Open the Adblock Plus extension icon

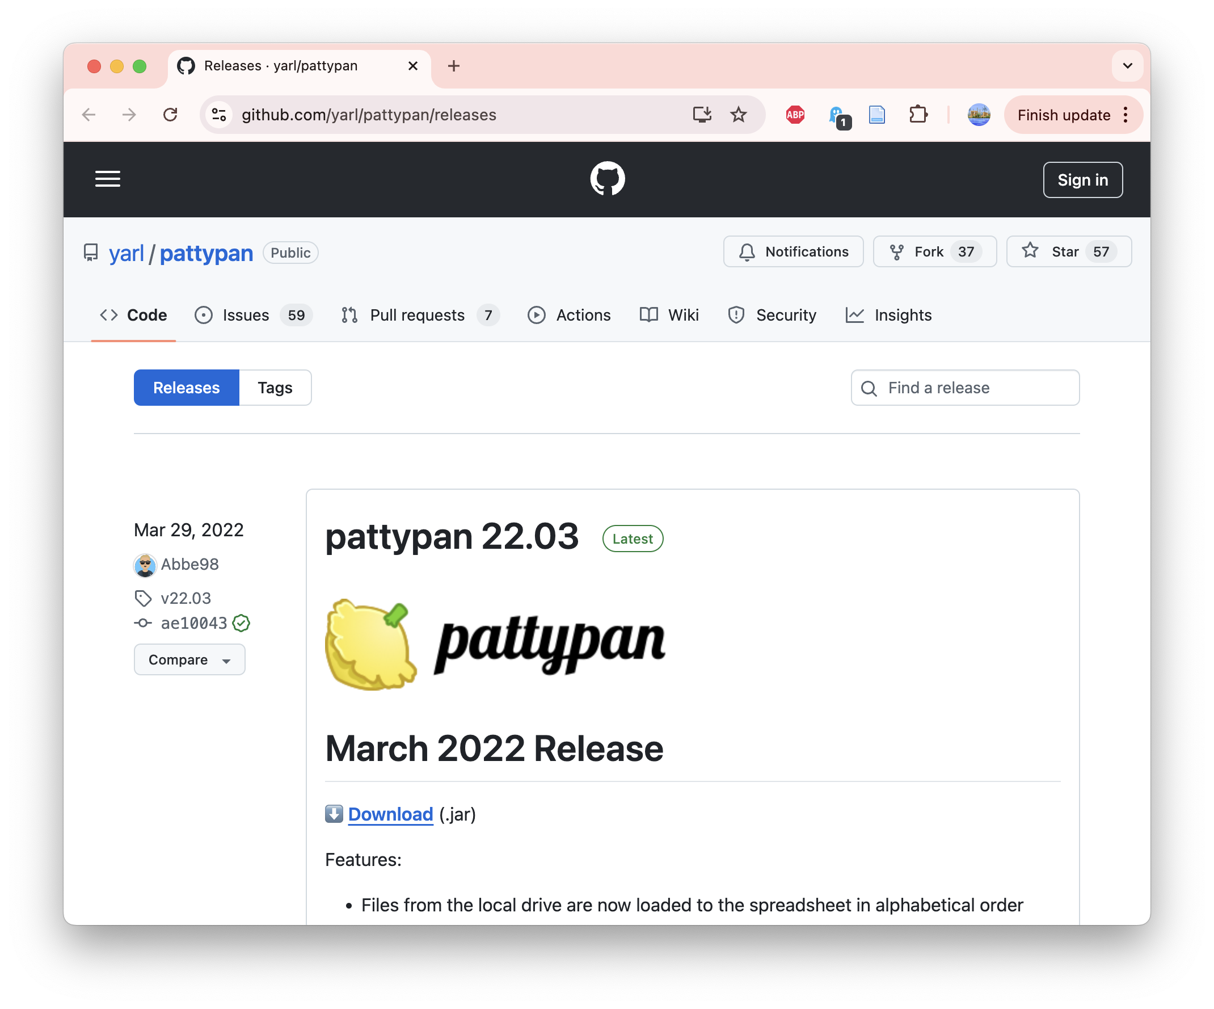pos(795,115)
